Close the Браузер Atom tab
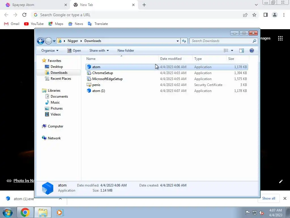 66,5
